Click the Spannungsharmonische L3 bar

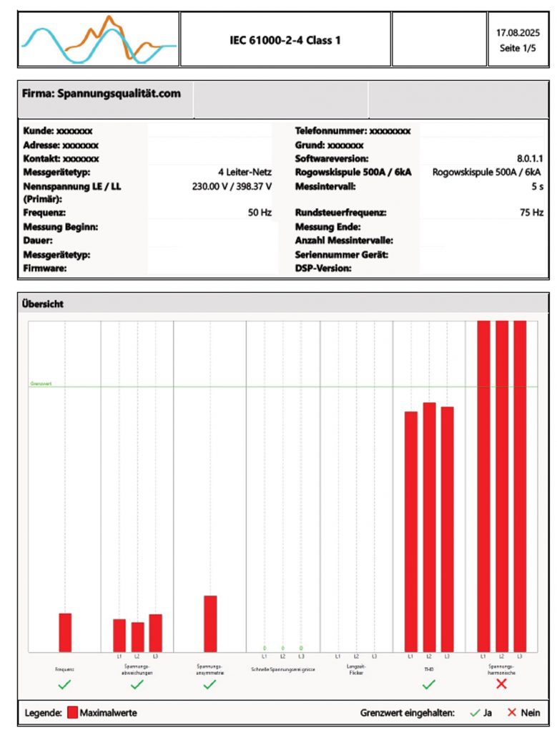coord(519,485)
